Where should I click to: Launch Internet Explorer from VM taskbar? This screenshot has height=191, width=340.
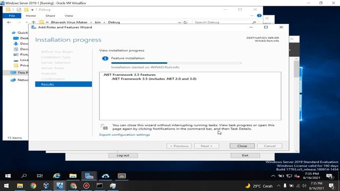(x=57, y=176)
